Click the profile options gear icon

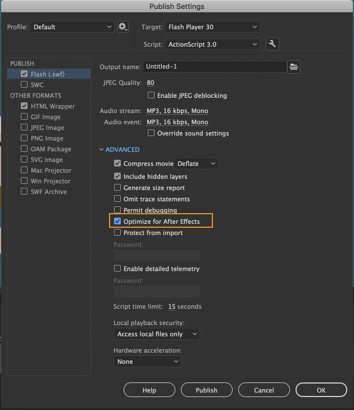pos(123,26)
